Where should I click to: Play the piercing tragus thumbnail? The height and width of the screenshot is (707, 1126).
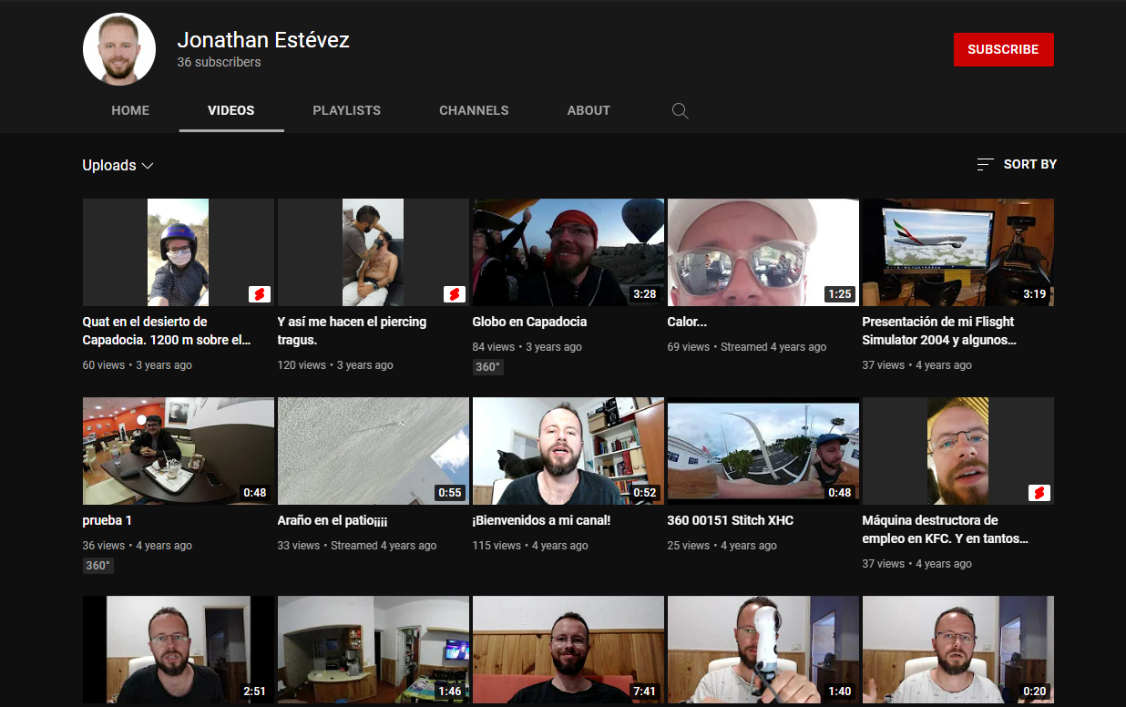click(374, 252)
